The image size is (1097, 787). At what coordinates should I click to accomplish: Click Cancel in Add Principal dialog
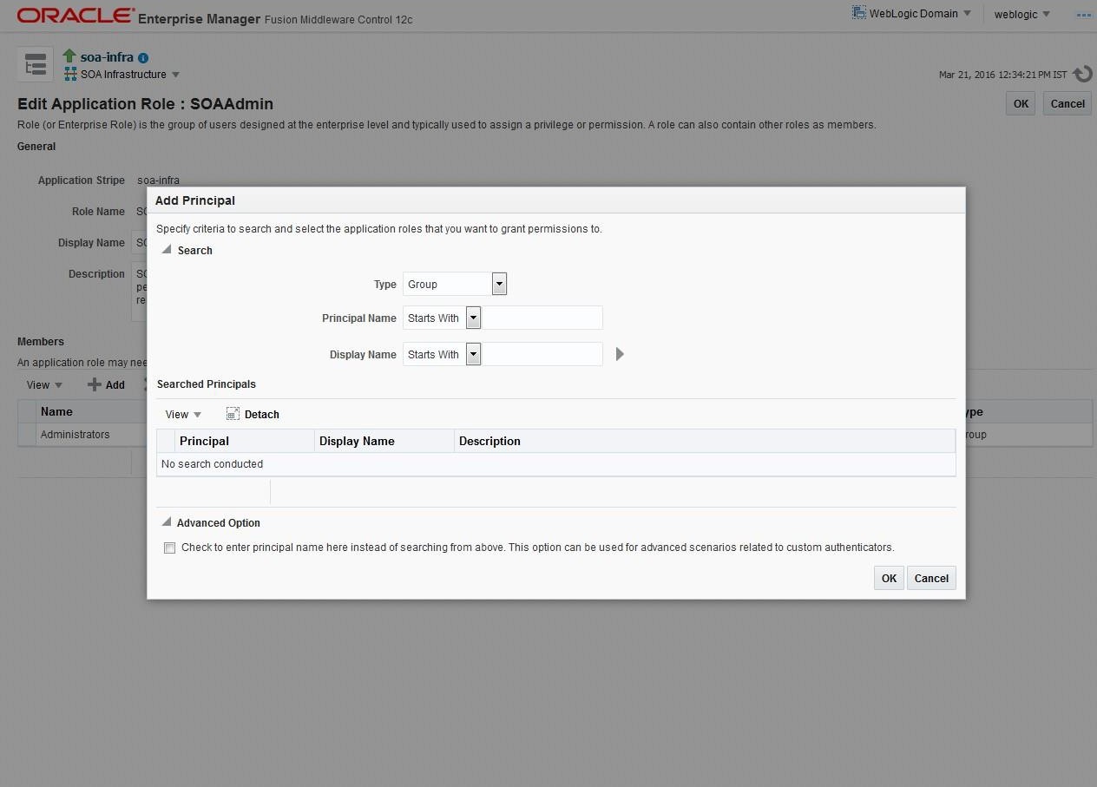pos(931,578)
